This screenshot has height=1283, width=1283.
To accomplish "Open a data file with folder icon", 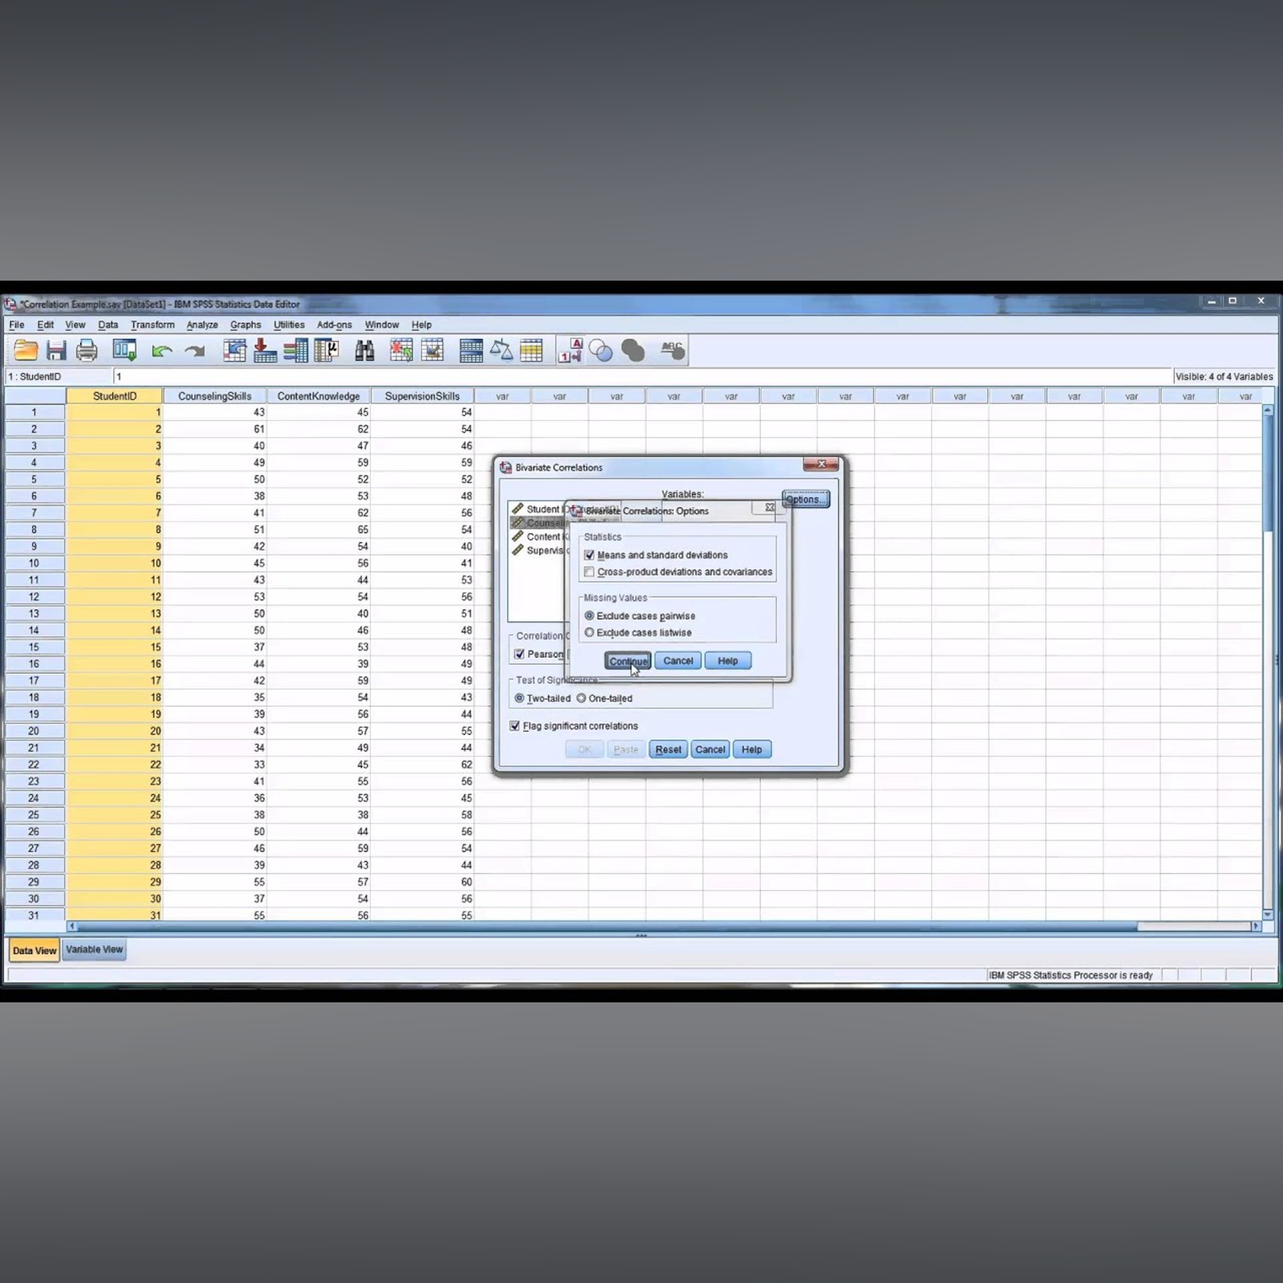I will point(26,350).
